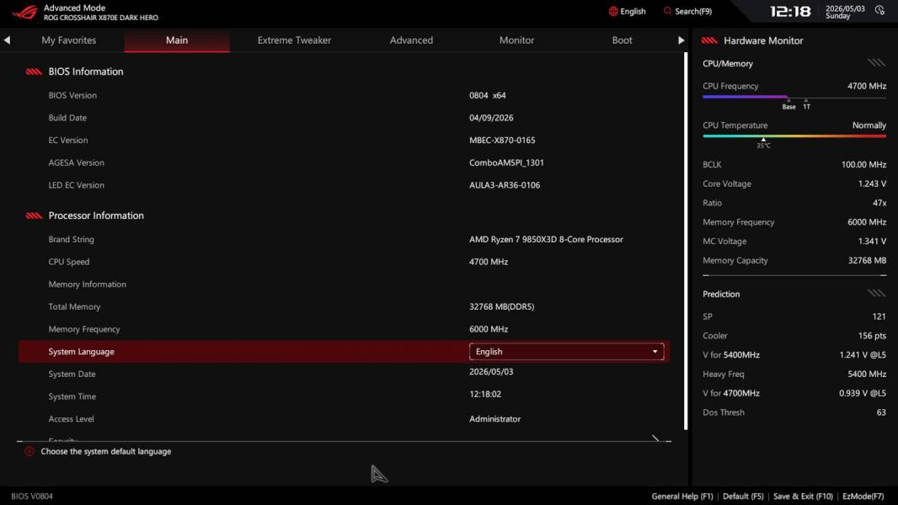This screenshot has height=505, width=898.
Task: Click the BIOS Version value 0804 x64
Action: tap(488, 95)
